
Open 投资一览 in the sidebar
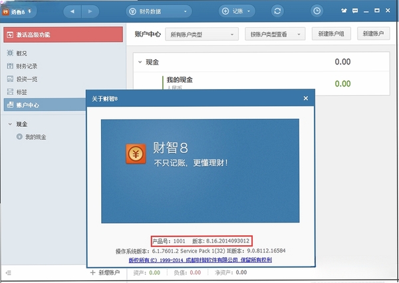[27, 79]
